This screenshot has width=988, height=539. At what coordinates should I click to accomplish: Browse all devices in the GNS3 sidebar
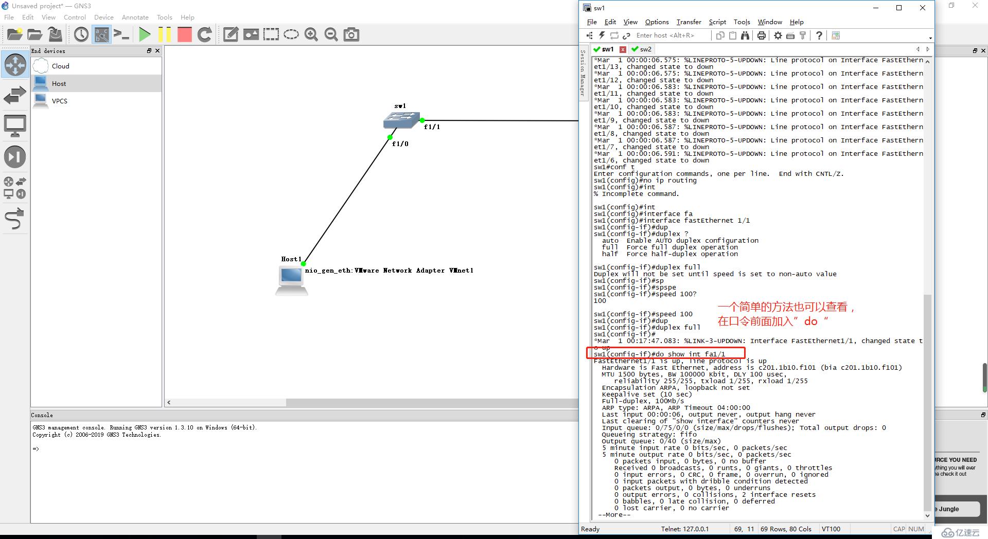pyautogui.click(x=15, y=188)
